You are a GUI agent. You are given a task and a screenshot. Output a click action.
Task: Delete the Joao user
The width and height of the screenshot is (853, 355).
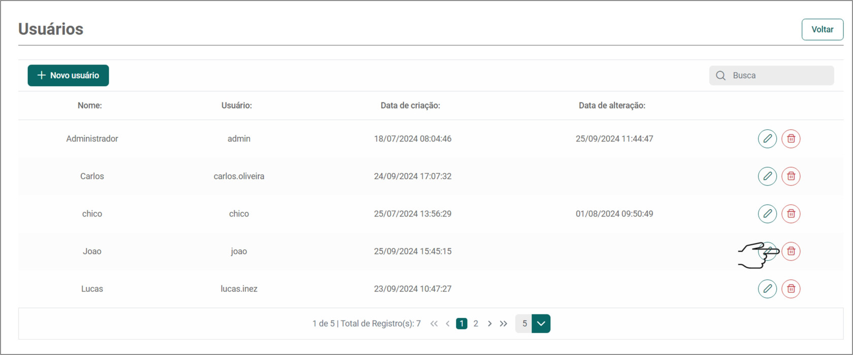click(x=791, y=251)
